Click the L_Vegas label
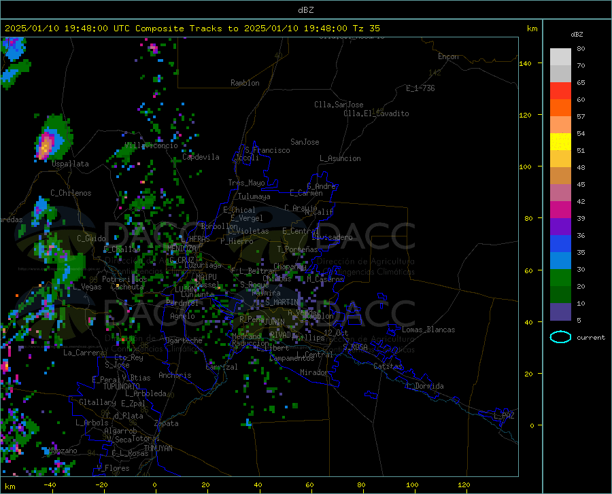612x494 pixels. [87, 287]
